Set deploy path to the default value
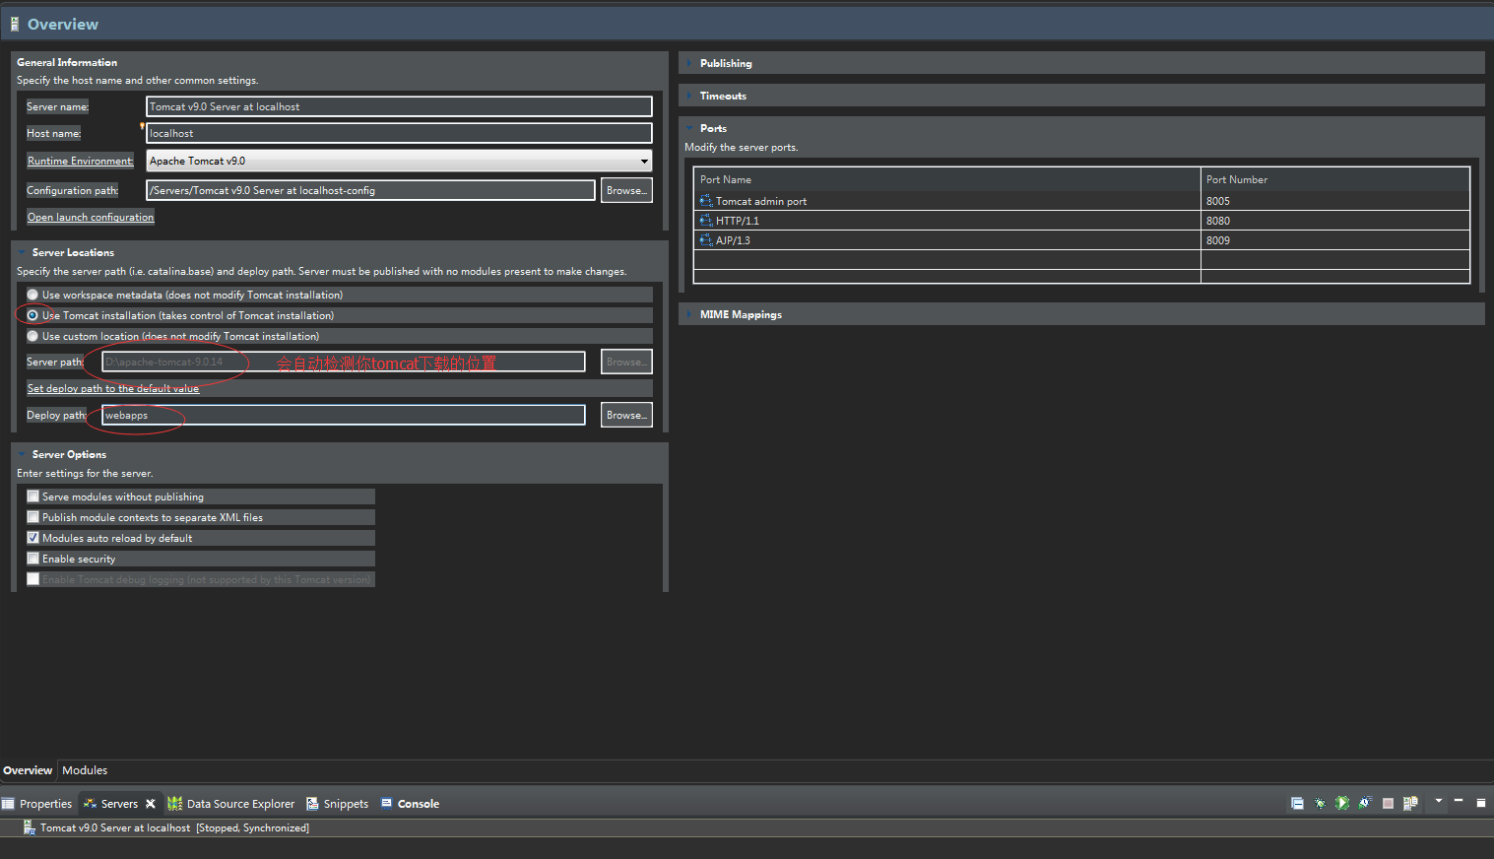 tap(113, 388)
